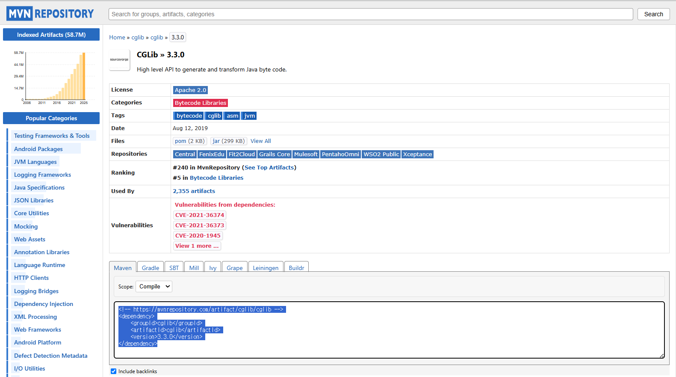Open the FenixEdu repository link
The height and width of the screenshot is (377, 676).
click(x=212, y=154)
